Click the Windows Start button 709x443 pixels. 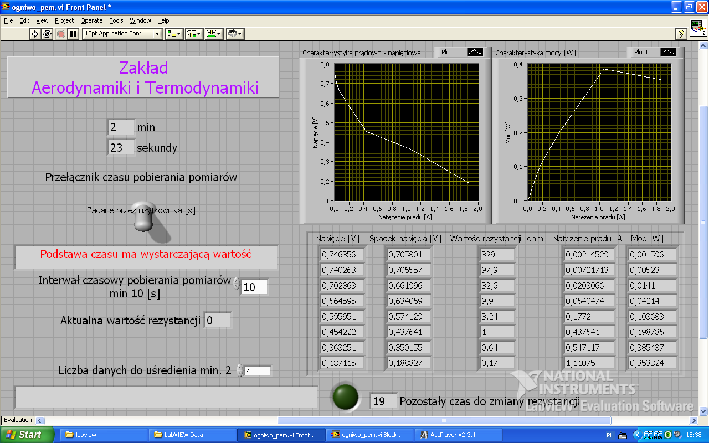pyautogui.click(x=27, y=435)
